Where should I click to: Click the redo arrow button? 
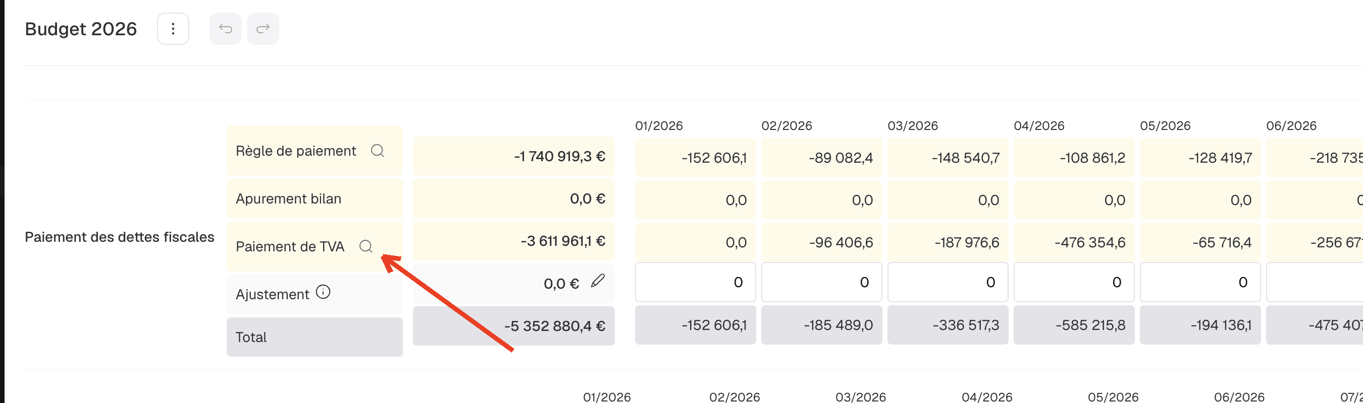coord(263,29)
